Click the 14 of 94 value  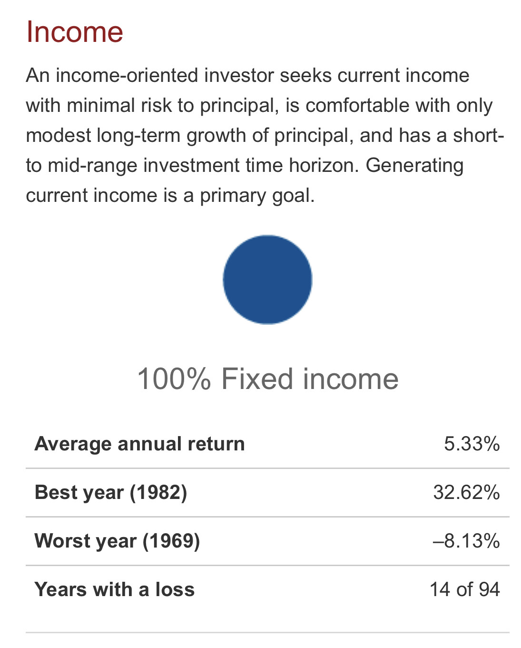465,589
